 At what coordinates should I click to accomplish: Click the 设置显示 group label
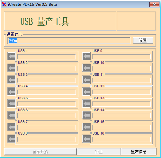(14, 35)
